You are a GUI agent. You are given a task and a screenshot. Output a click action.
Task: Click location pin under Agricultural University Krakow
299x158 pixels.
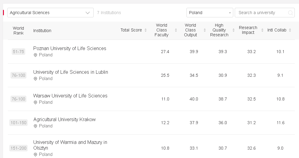point(35,126)
